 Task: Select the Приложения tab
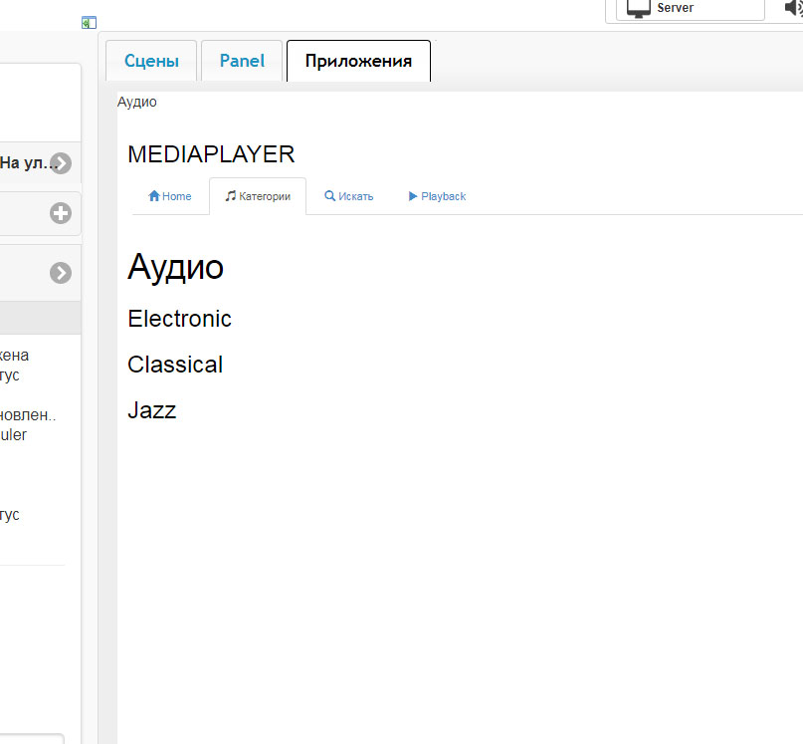[358, 61]
